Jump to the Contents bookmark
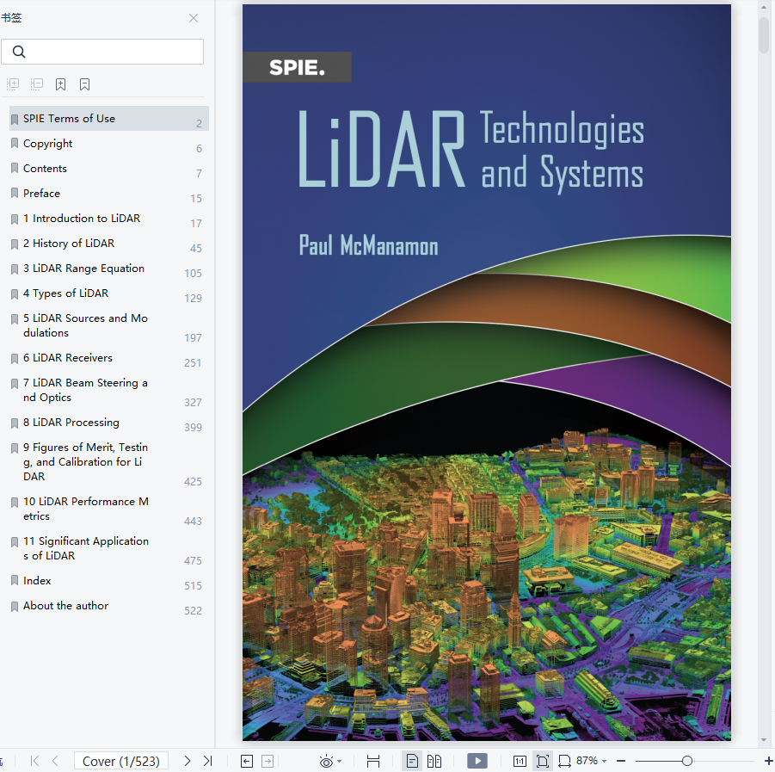This screenshot has width=775, height=772. 109,169
